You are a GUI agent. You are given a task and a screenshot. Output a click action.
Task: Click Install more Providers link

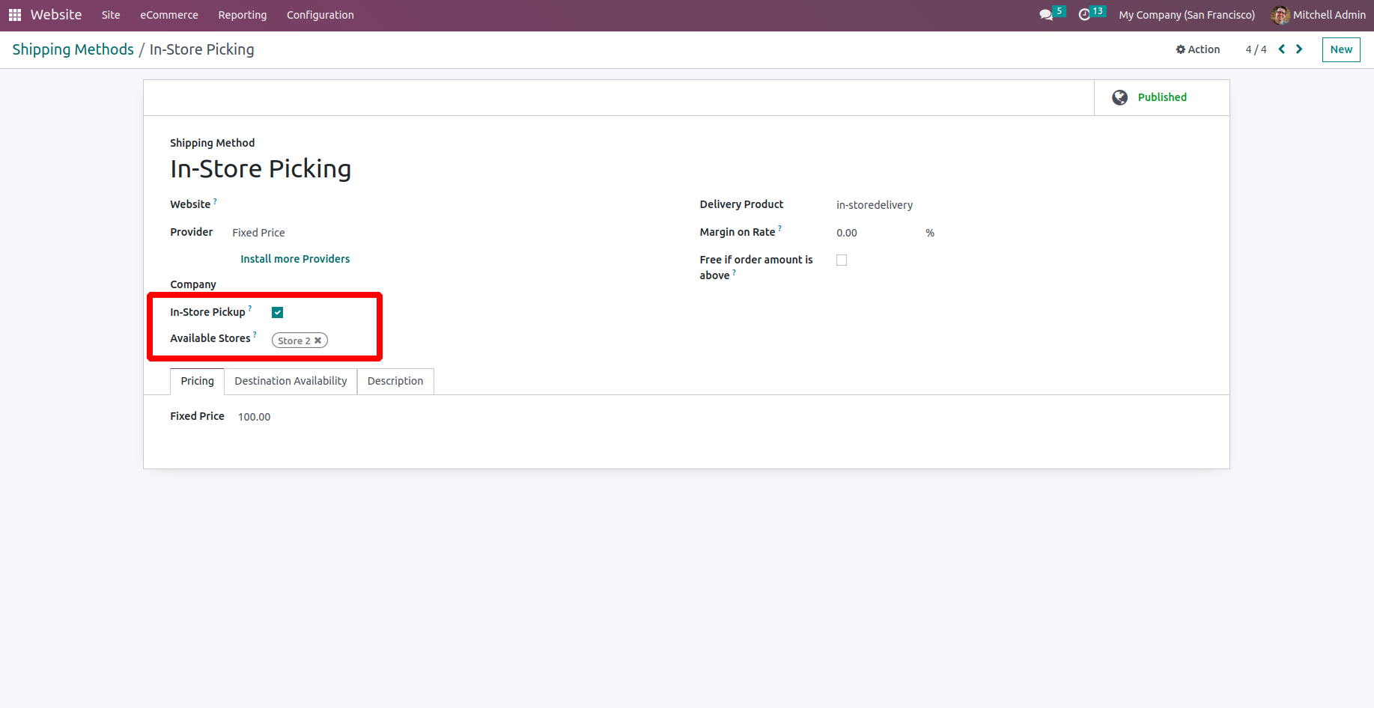[x=295, y=259]
